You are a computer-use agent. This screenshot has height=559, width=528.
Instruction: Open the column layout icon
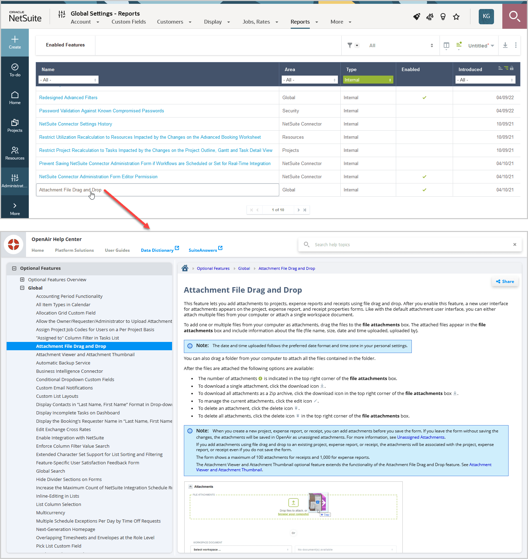tap(446, 45)
